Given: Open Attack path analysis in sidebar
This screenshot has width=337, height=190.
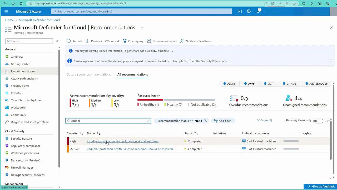Looking at the screenshot, I should (x=24, y=79).
